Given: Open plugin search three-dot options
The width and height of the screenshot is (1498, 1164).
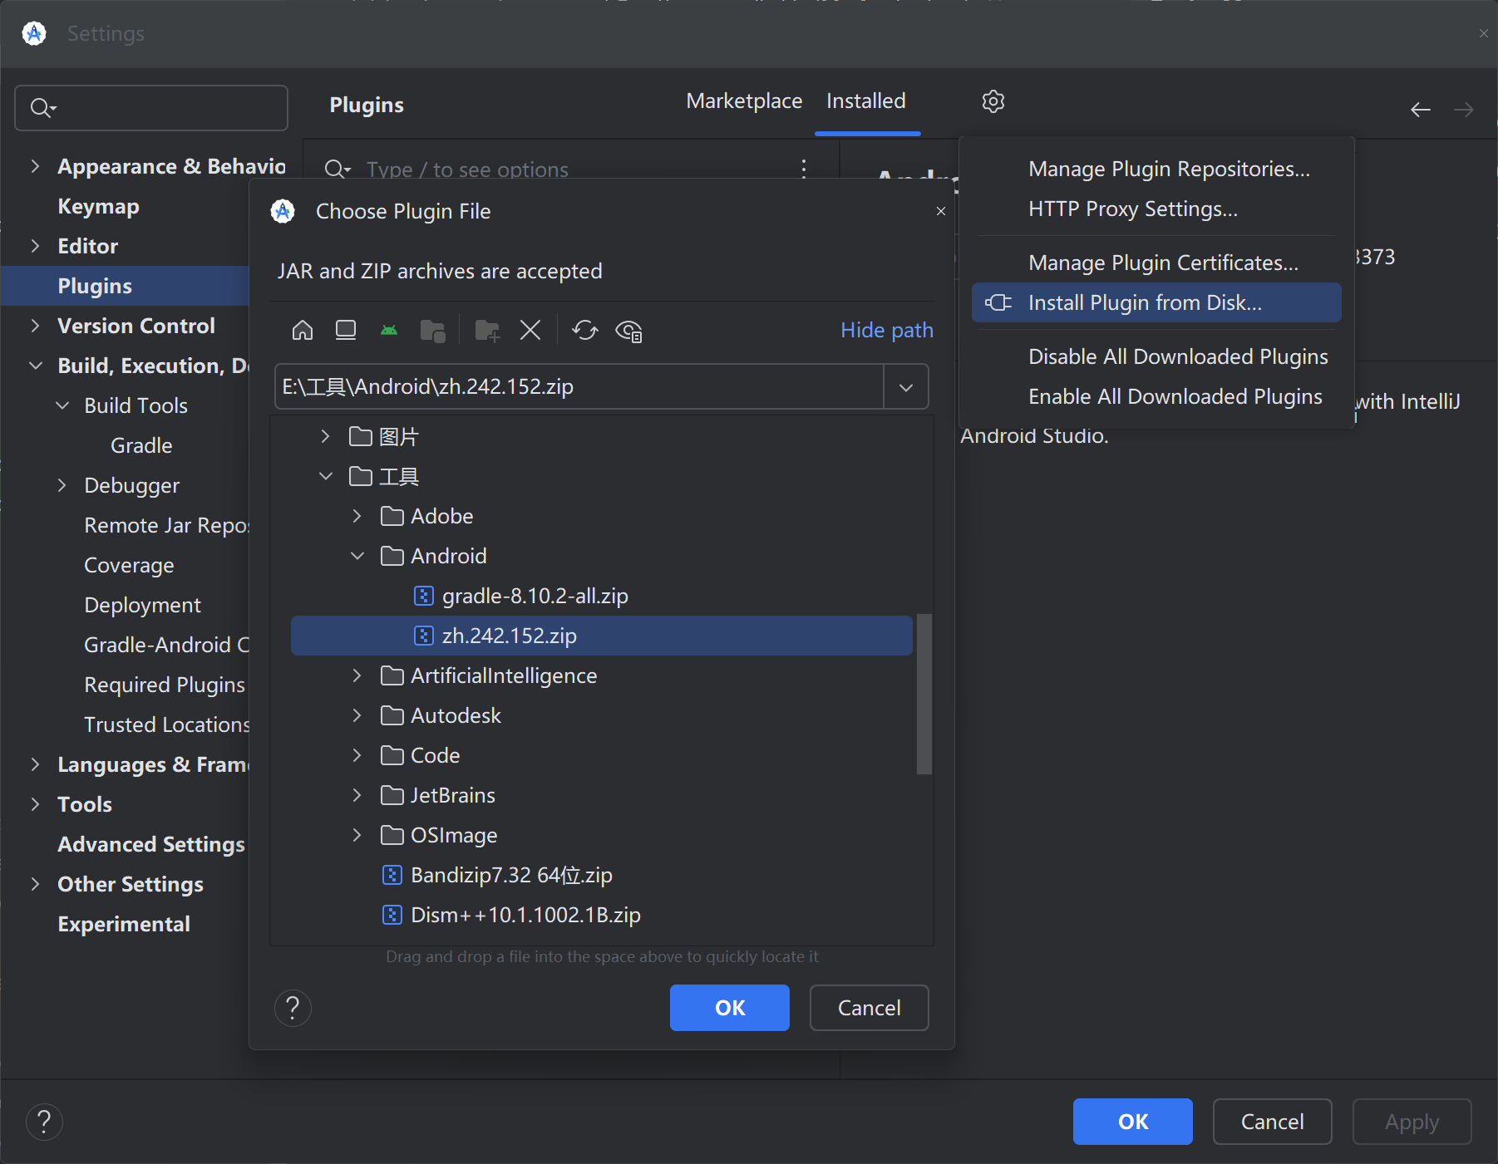Looking at the screenshot, I should click(x=804, y=169).
